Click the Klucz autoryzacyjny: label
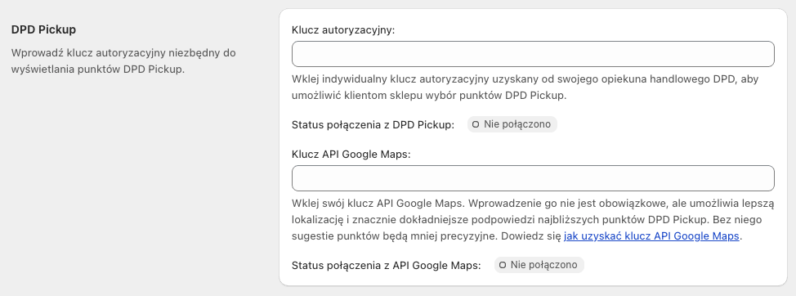Viewport: 796px width, 296px height. point(343,30)
